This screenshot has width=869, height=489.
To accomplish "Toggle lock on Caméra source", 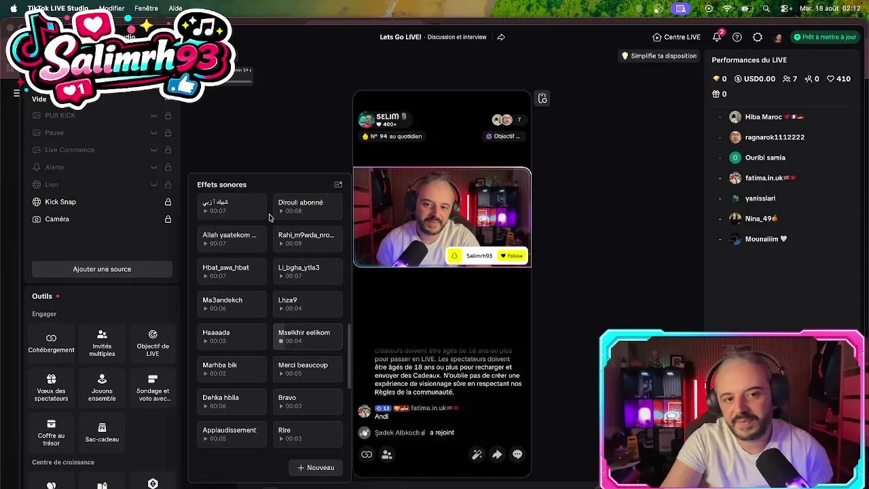I will click(x=168, y=219).
